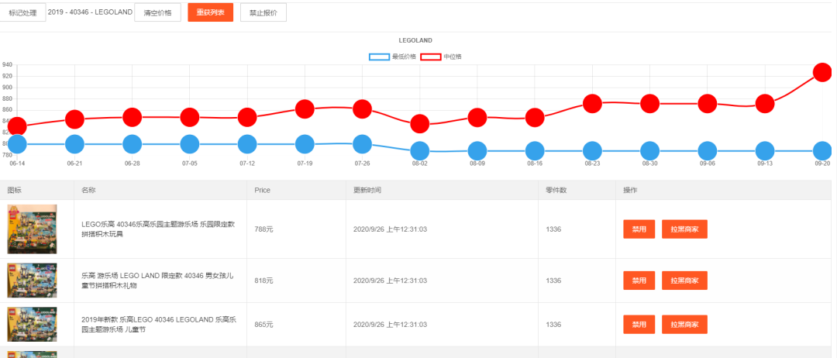Select blue lowest-price point at 09-13

point(765,151)
